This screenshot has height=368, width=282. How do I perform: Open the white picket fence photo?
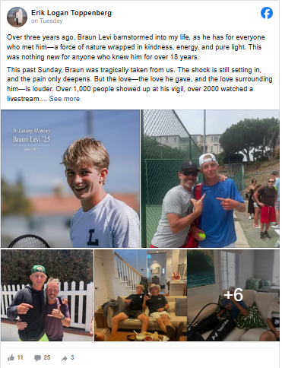coord(47,295)
